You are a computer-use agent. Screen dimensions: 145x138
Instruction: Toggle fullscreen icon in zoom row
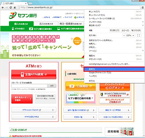138,35
